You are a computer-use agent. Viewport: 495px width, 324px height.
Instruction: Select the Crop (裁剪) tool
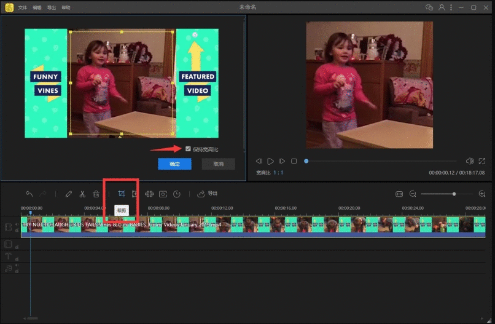click(121, 194)
